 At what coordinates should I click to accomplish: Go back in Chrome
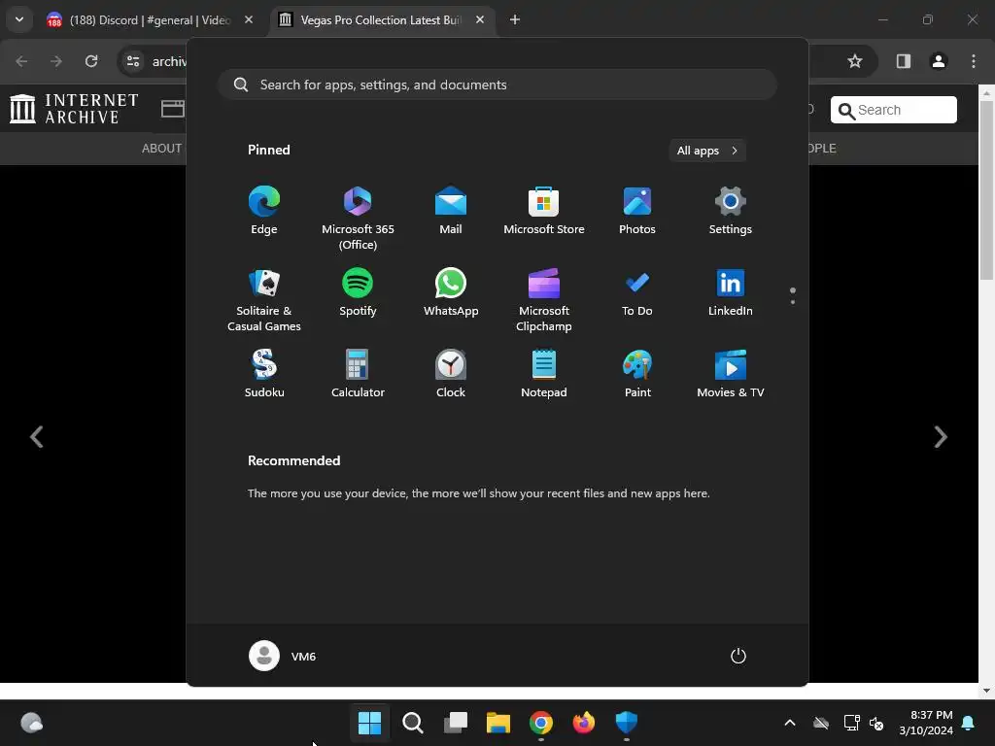21,61
